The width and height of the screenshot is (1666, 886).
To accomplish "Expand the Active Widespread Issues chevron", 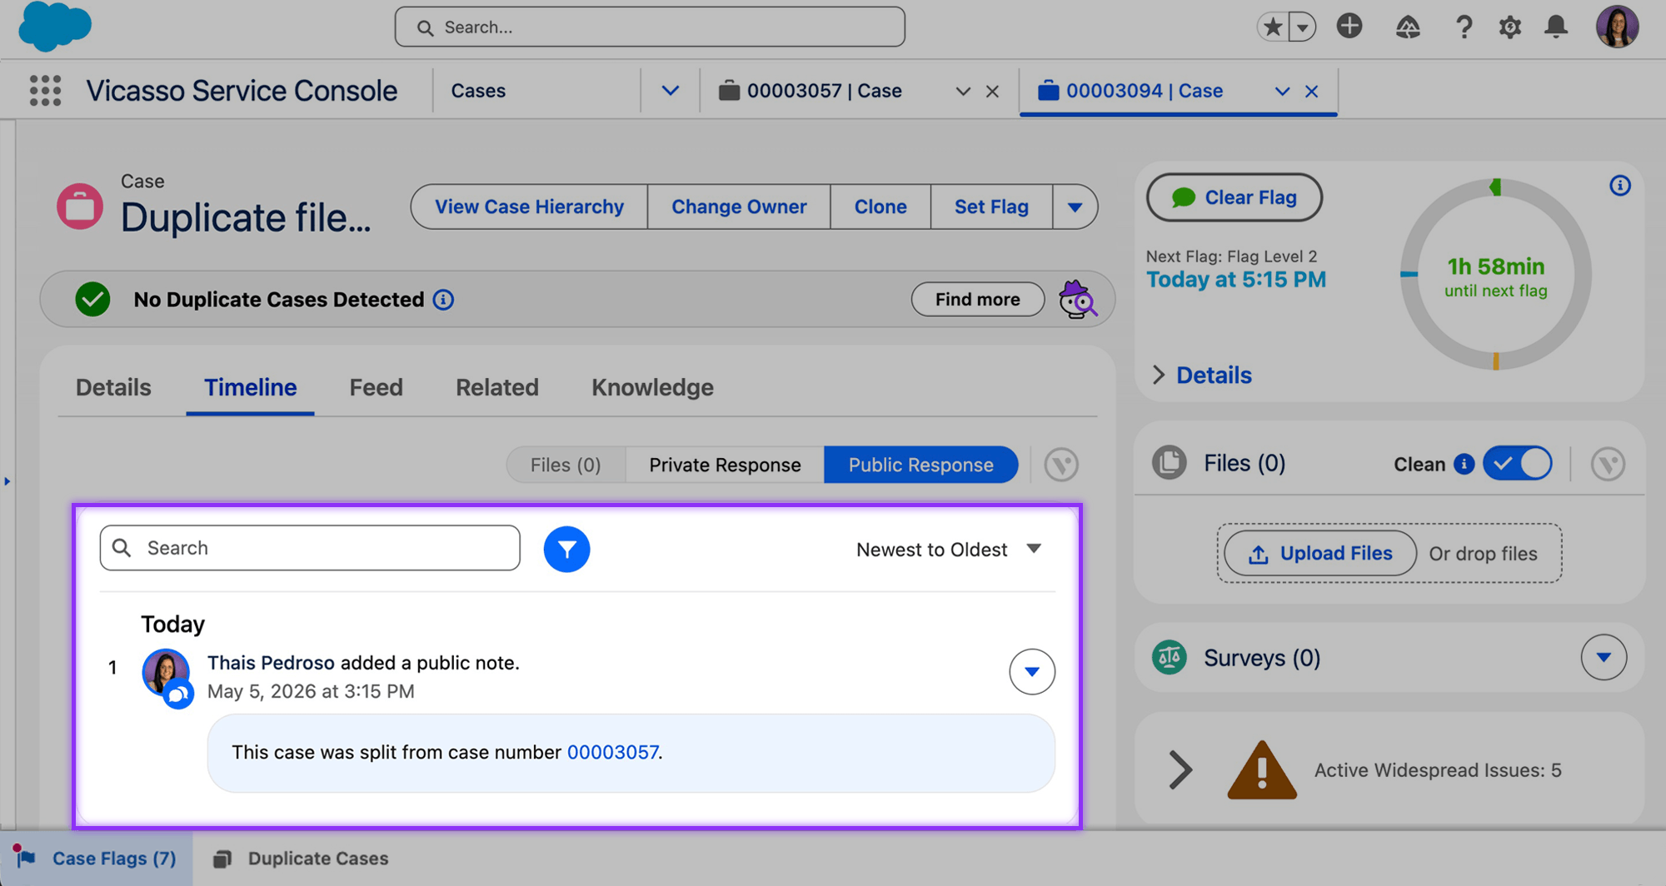I will (x=1180, y=770).
